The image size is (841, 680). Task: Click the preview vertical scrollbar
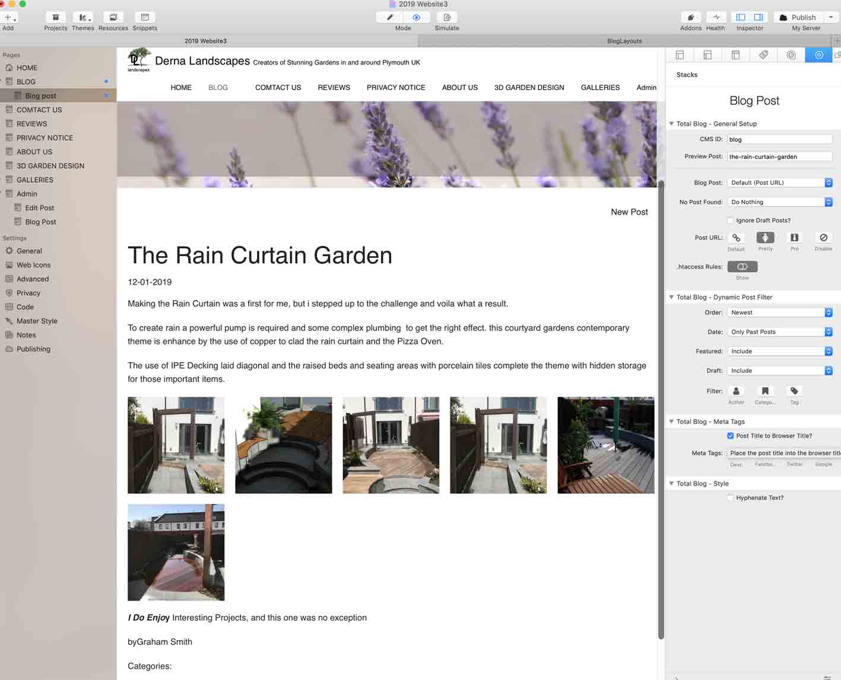(x=661, y=409)
